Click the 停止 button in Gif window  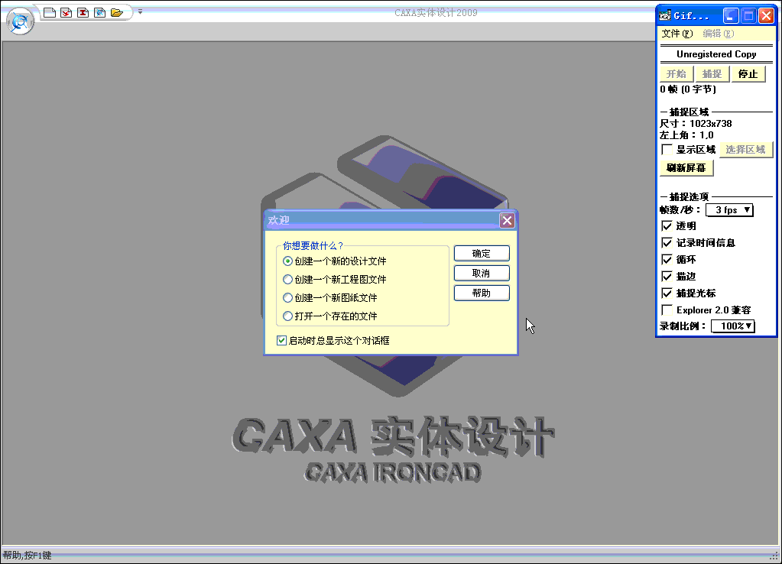coord(748,74)
